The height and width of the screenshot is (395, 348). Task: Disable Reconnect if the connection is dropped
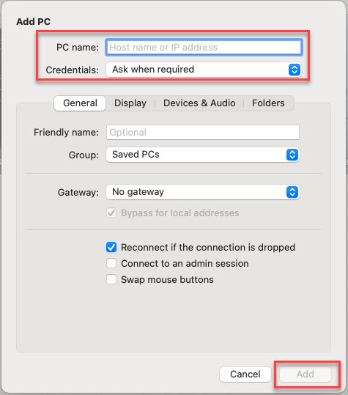(x=111, y=248)
